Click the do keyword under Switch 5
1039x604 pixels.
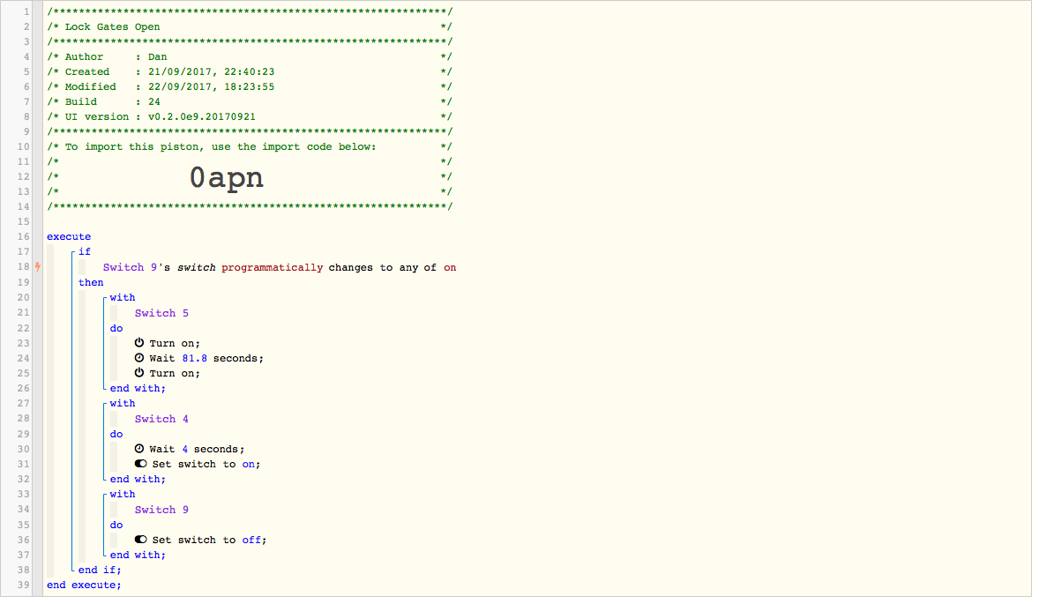pos(116,329)
